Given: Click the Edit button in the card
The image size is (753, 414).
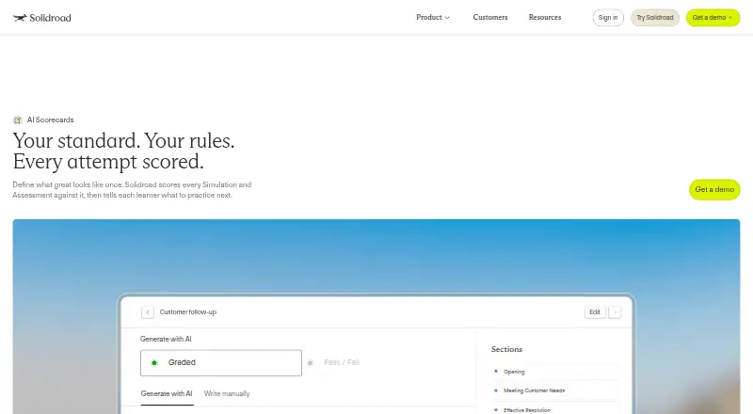Looking at the screenshot, I should (595, 312).
